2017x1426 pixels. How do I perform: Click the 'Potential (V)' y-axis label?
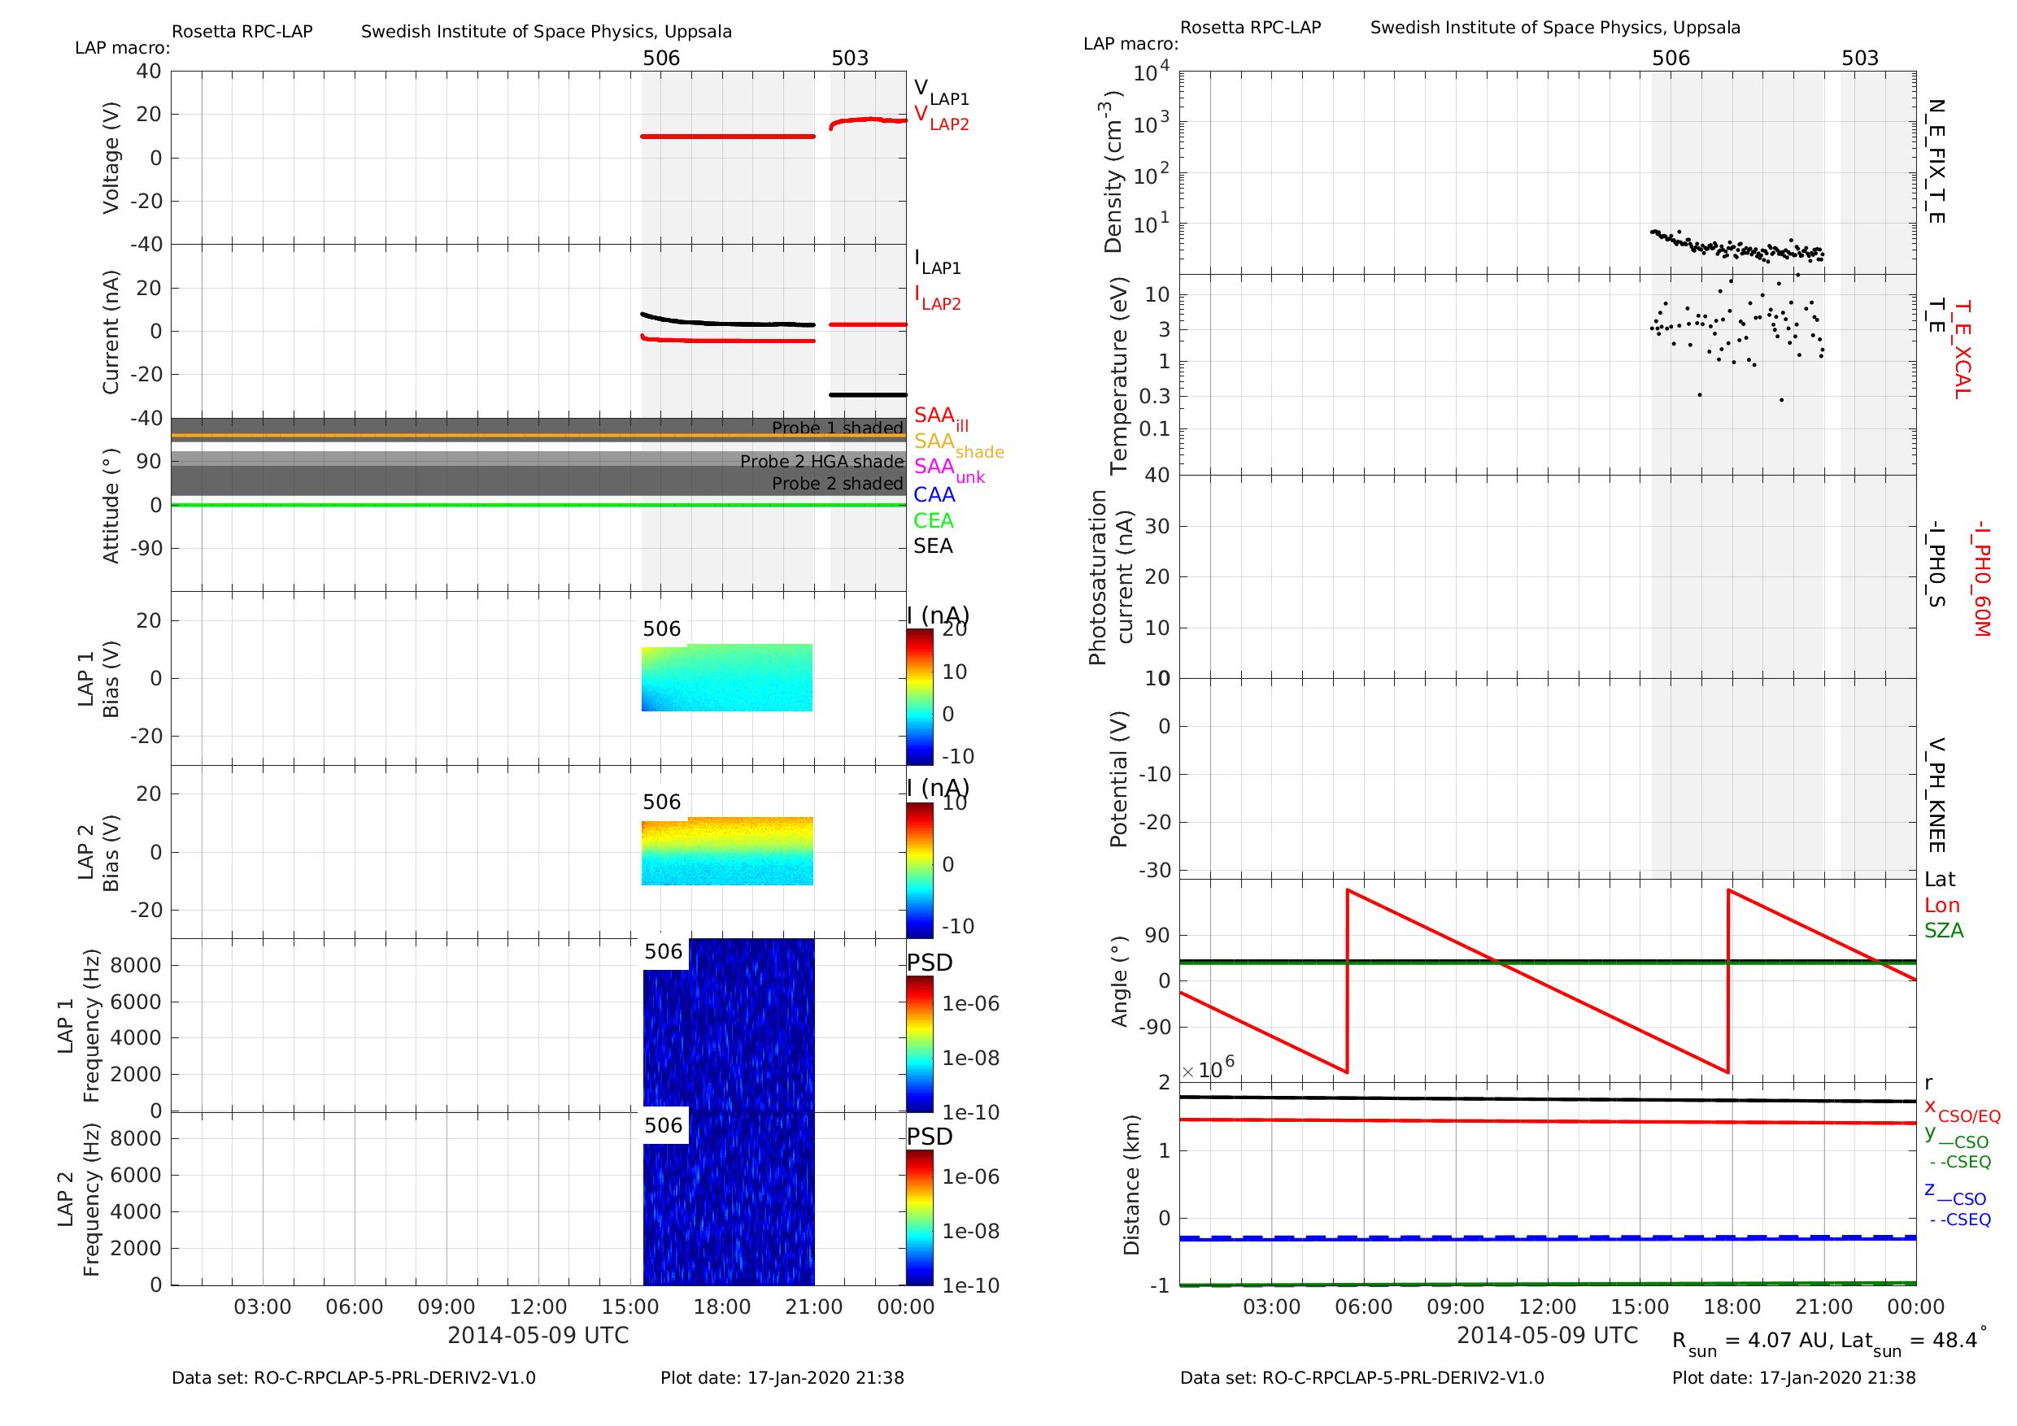(x=1118, y=779)
